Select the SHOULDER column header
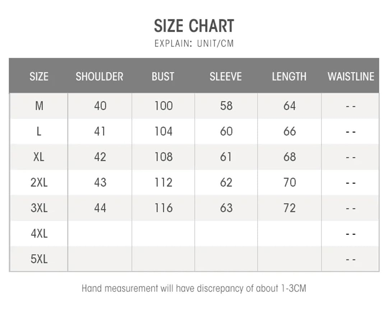388x309 pixels. click(x=100, y=77)
